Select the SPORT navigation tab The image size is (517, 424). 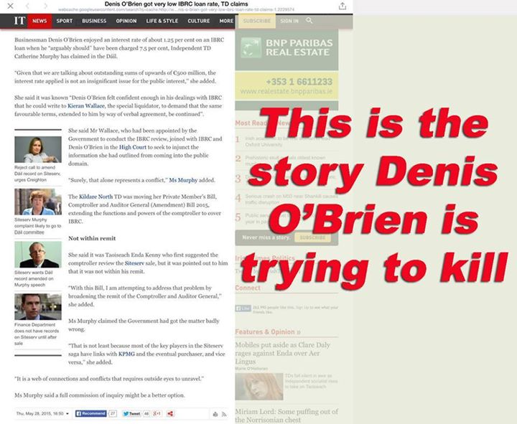[x=65, y=21]
